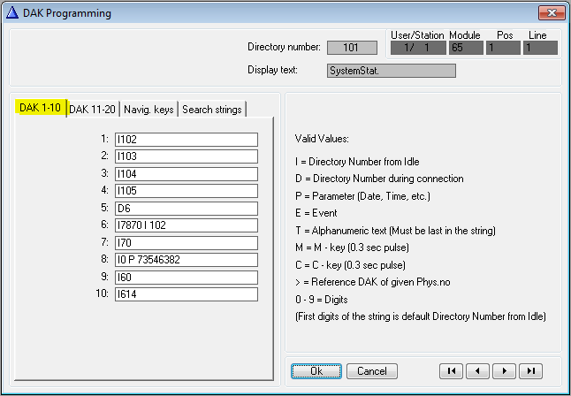Viewport: 571px width, 396px height.
Task: Click the first record navigation button
Action: [451, 371]
